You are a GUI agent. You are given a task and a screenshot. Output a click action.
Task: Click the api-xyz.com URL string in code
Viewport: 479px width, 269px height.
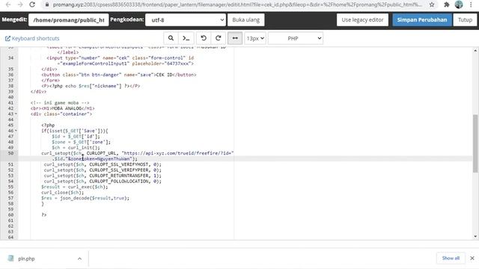click(177, 153)
